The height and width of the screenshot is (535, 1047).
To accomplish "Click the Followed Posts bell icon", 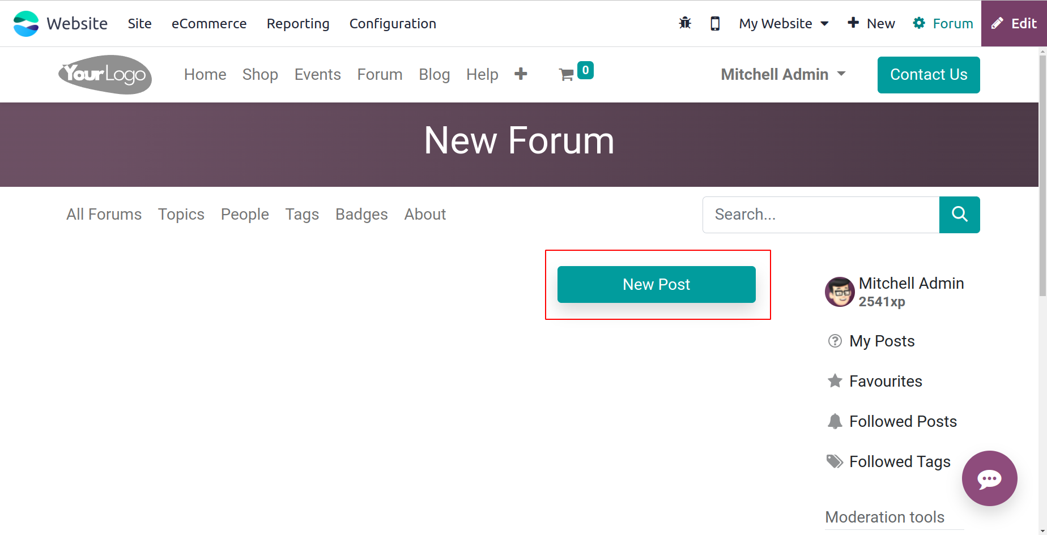I will pyautogui.click(x=835, y=421).
